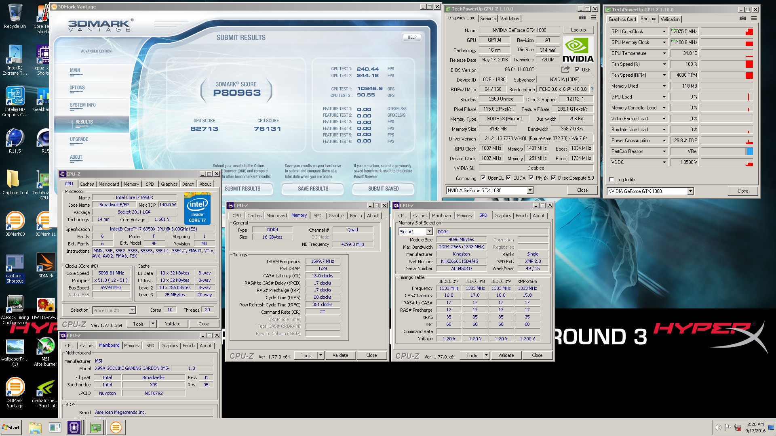Enable the Log to file checkbox
Screen dimensions: 776x436
[x=612, y=180]
